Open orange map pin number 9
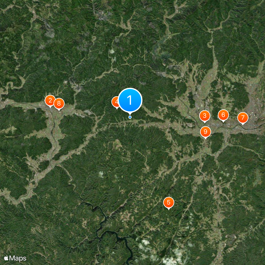 (x=205, y=132)
